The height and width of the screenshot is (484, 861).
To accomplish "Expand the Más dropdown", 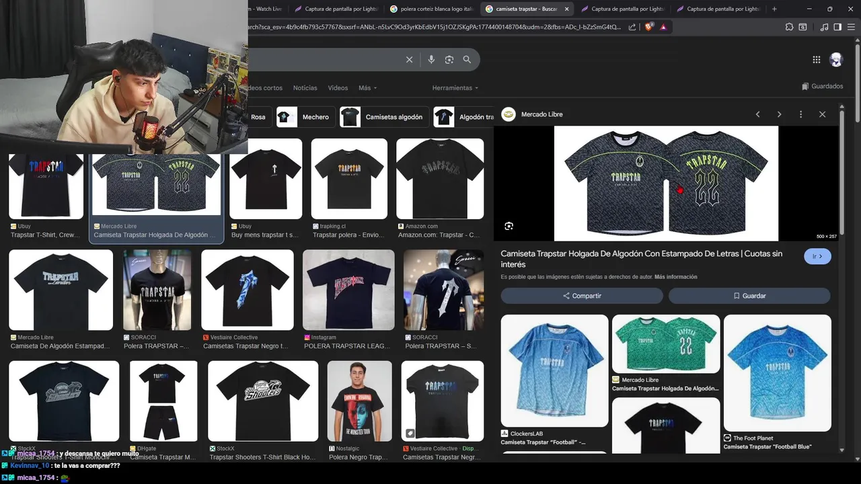I will pos(367,88).
